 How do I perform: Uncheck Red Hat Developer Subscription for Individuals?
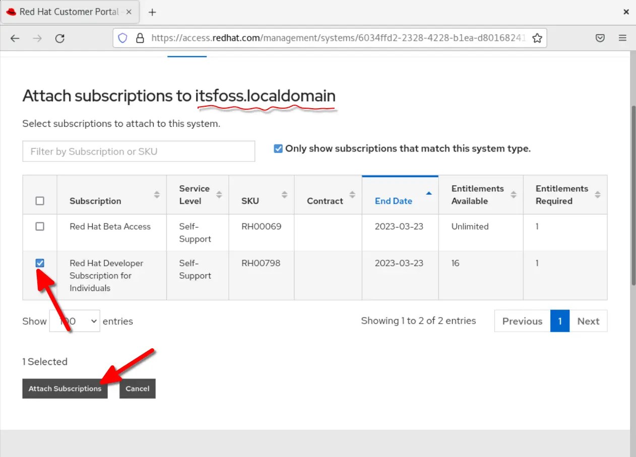40,263
